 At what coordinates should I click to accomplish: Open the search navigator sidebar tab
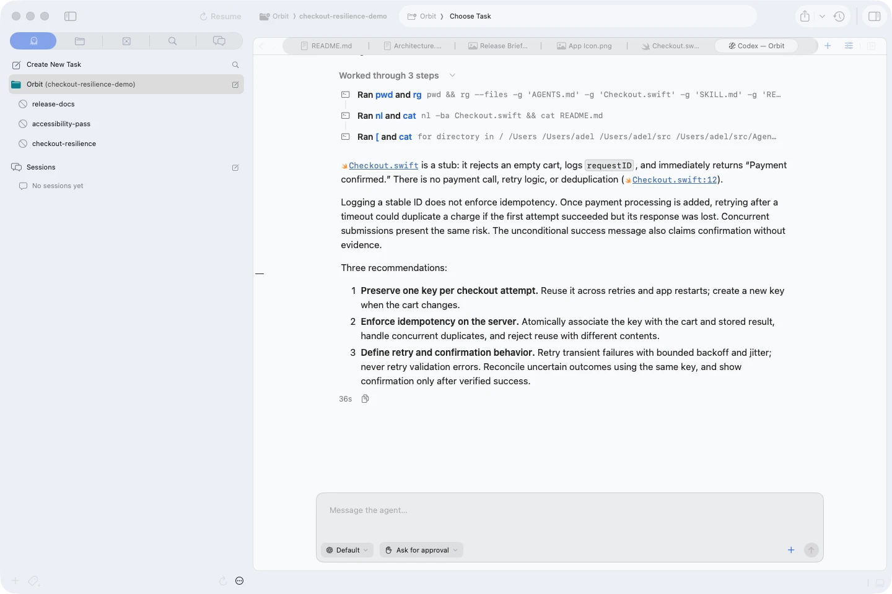173,41
